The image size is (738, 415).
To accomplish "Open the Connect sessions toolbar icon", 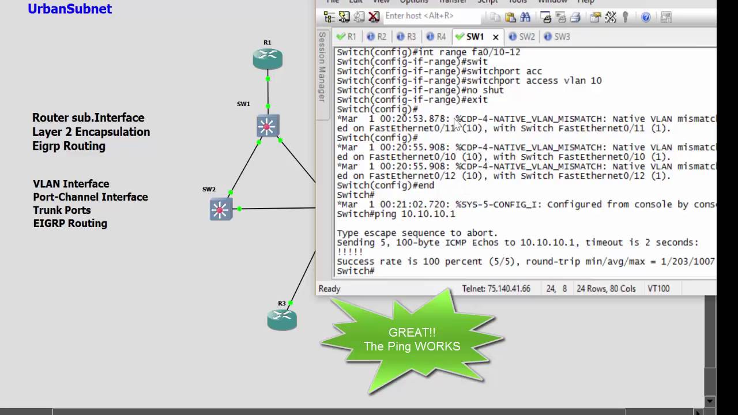I will [330, 17].
